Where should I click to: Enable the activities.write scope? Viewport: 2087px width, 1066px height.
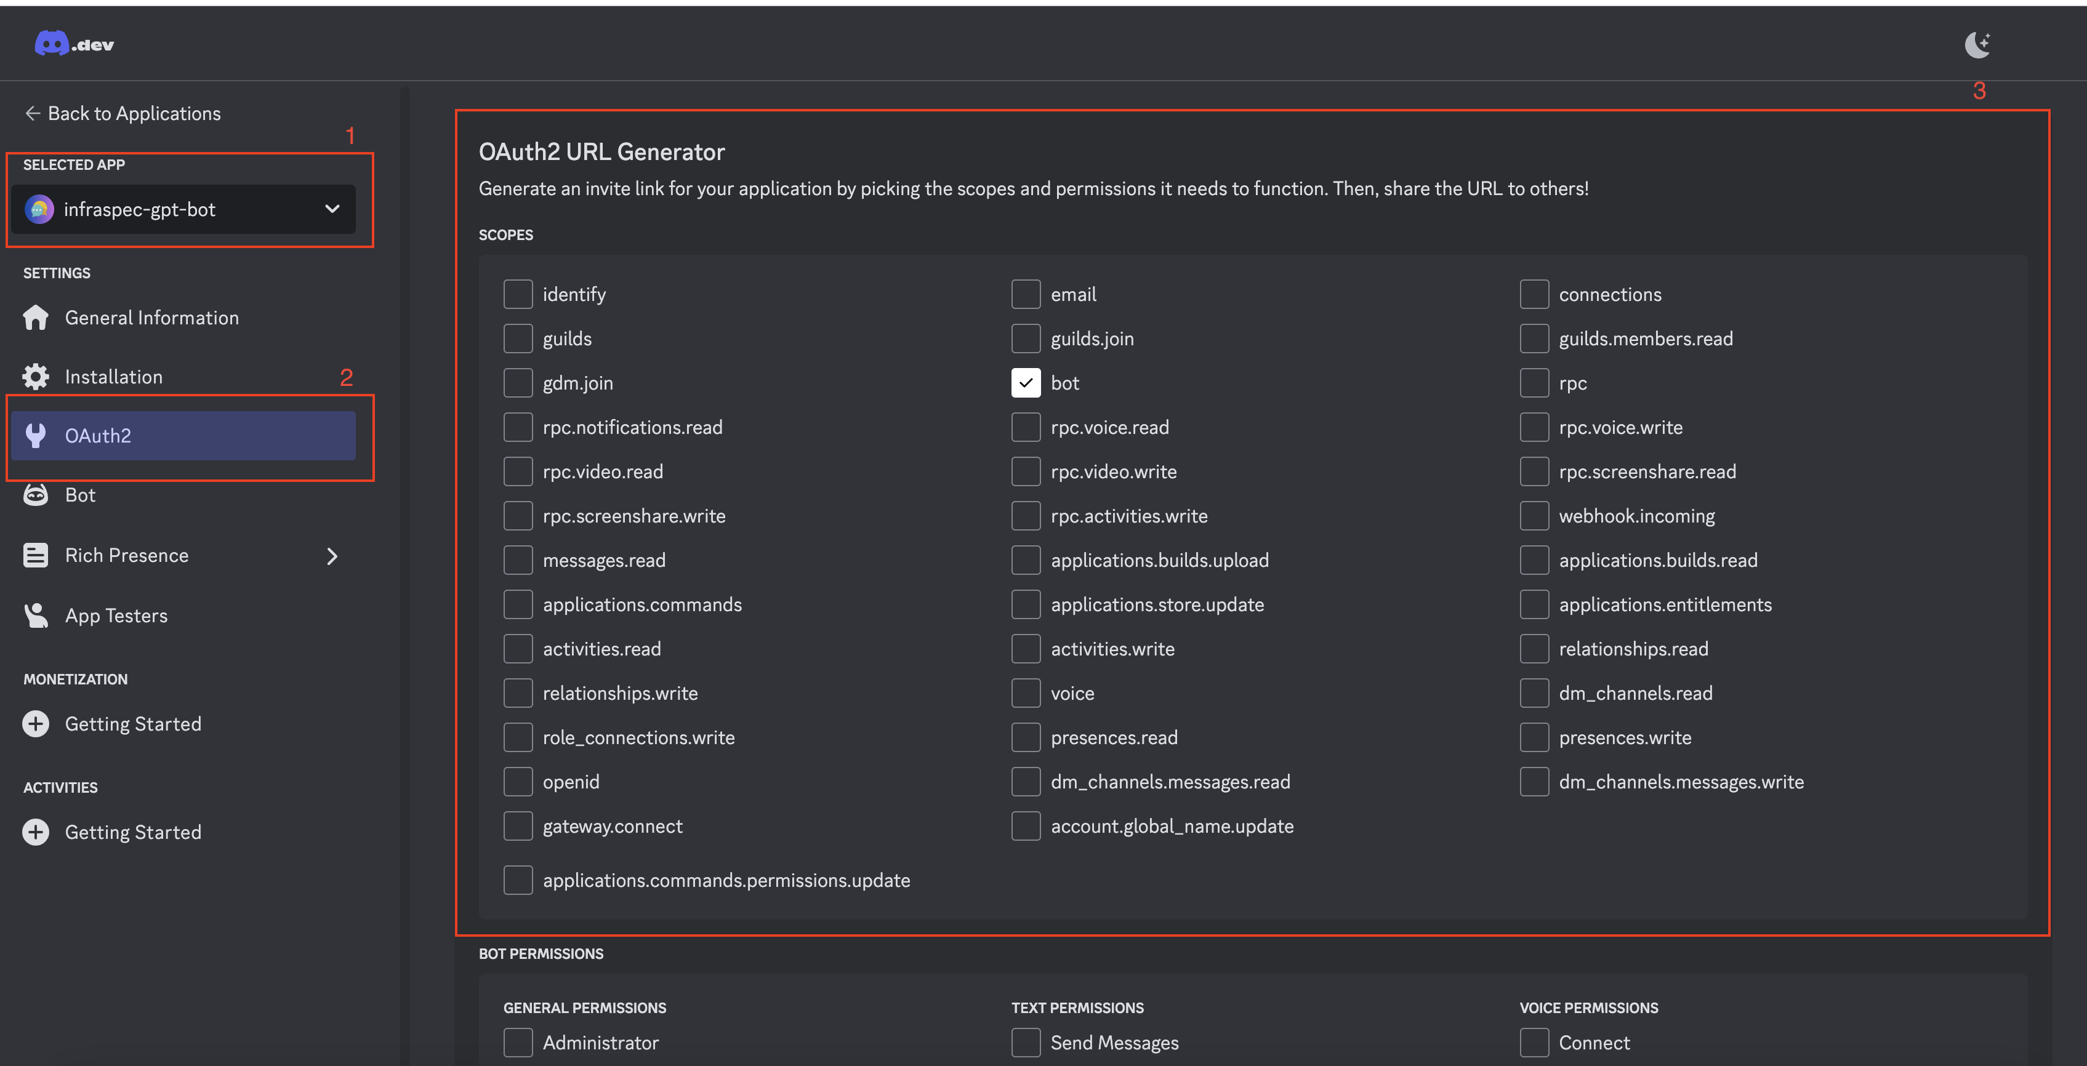point(1026,649)
